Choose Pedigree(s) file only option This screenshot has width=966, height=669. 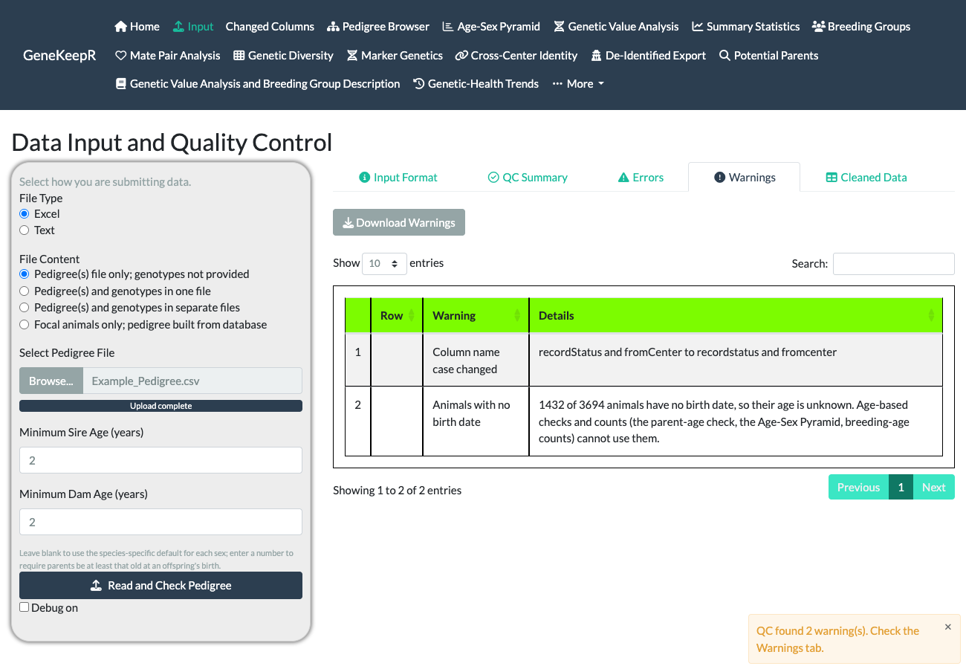(25, 274)
